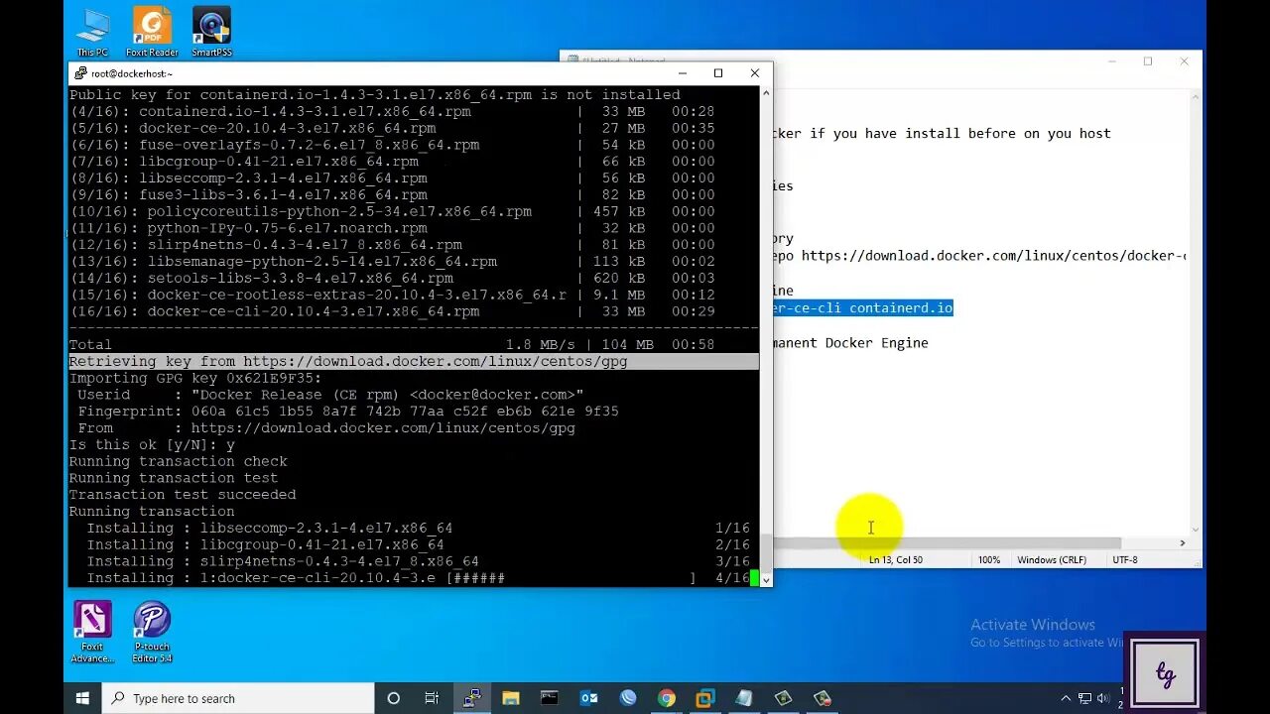Click the volume speaker tray icon
The height and width of the screenshot is (714, 1270).
[1101, 698]
